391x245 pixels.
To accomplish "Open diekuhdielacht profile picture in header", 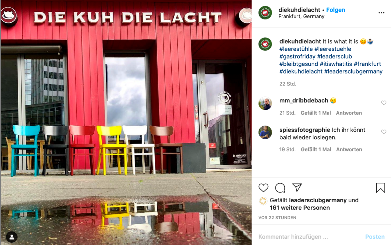I will (x=265, y=13).
